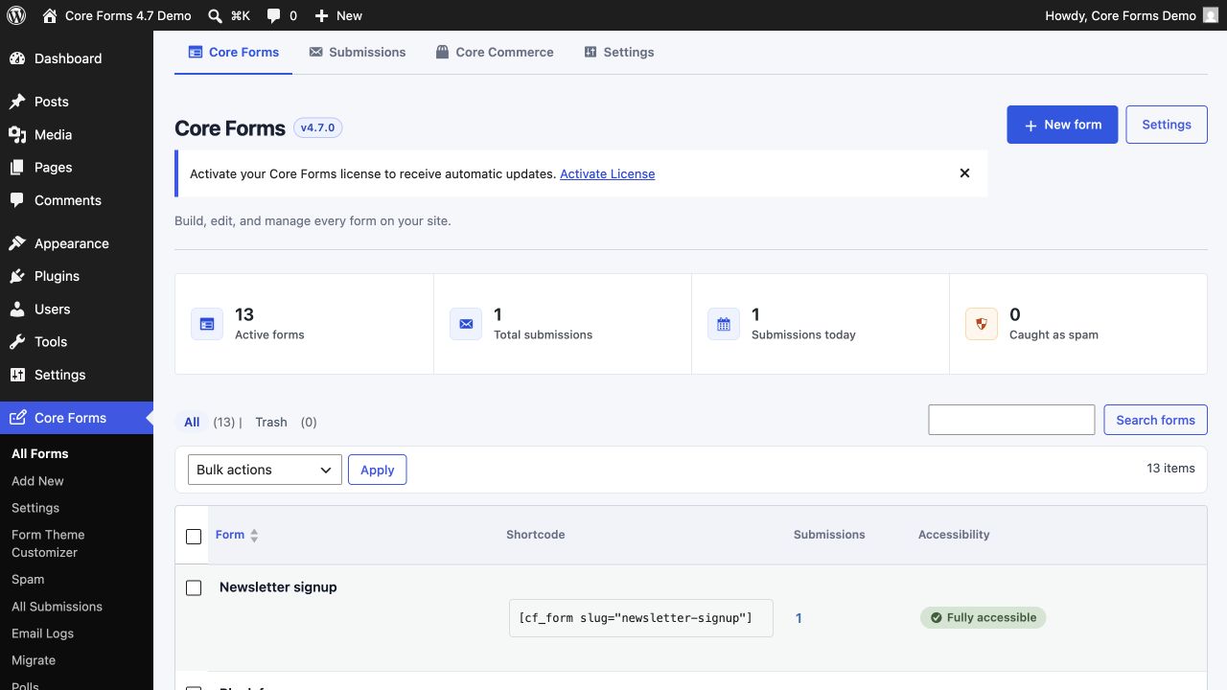The height and width of the screenshot is (690, 1227).
Task: Open All Forms in sidebar submenu
Action: 40,454
